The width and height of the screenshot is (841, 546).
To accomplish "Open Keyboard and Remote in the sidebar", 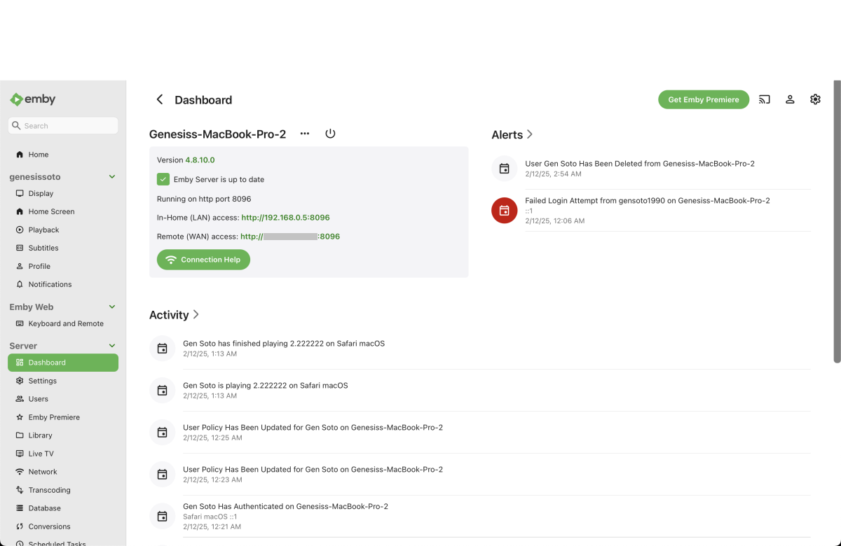I will pyautogui.click(x=63, y=323).
